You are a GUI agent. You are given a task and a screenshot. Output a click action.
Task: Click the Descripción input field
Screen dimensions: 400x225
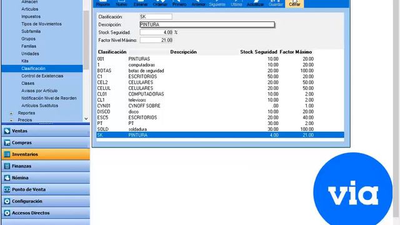(207, 24)
